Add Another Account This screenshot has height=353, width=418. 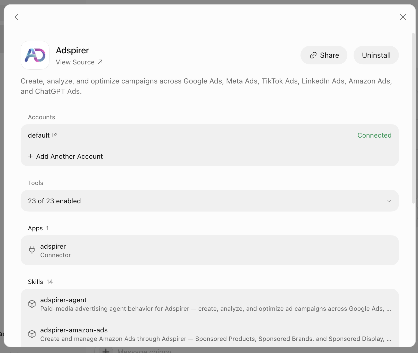point(65,156)
